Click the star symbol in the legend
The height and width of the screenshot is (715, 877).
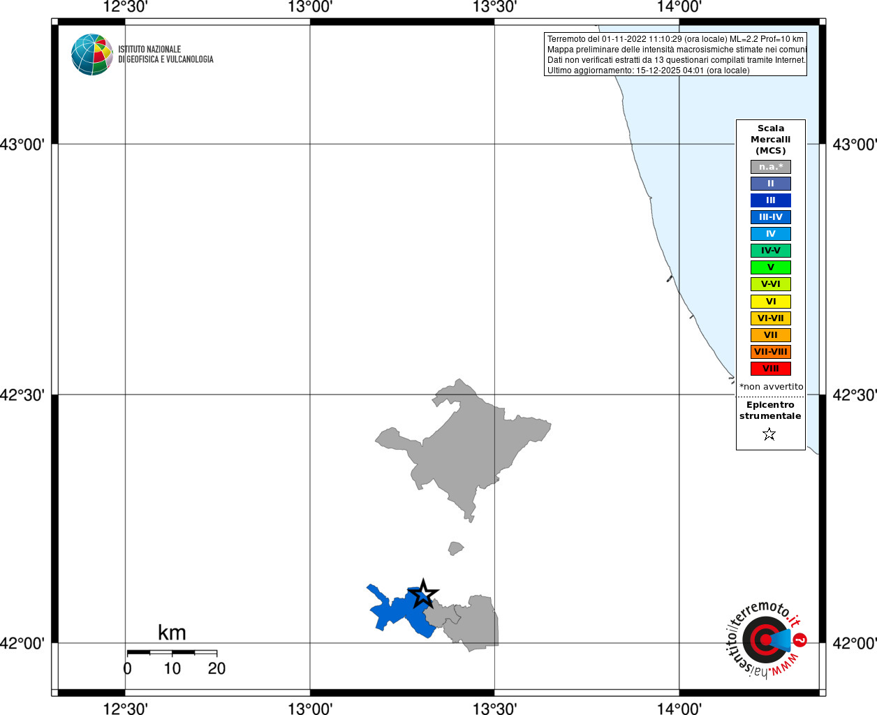click(769, 434)
